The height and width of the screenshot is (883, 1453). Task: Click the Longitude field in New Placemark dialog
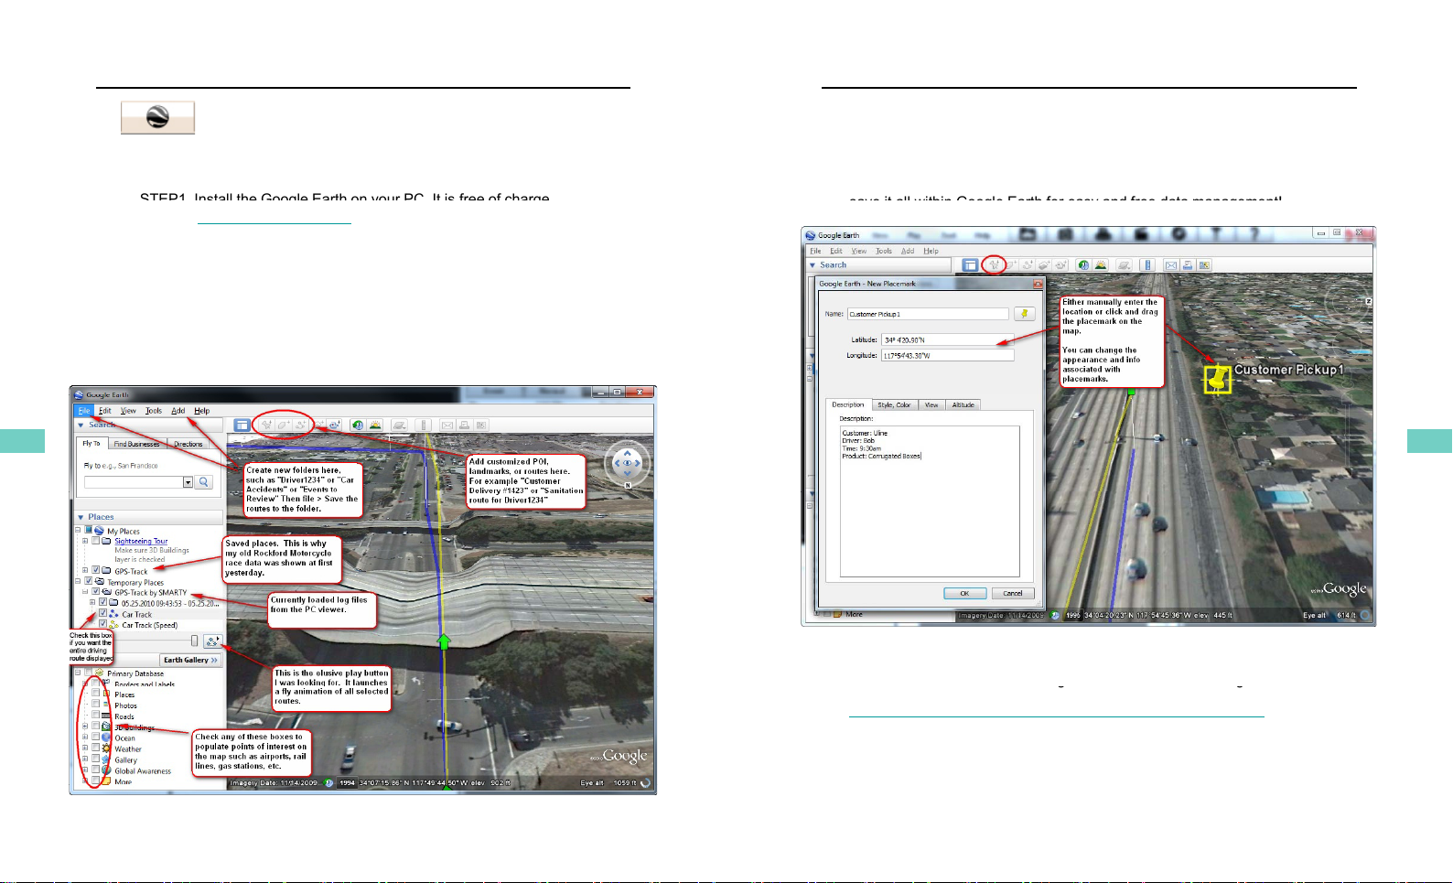[x=948, y=355]
